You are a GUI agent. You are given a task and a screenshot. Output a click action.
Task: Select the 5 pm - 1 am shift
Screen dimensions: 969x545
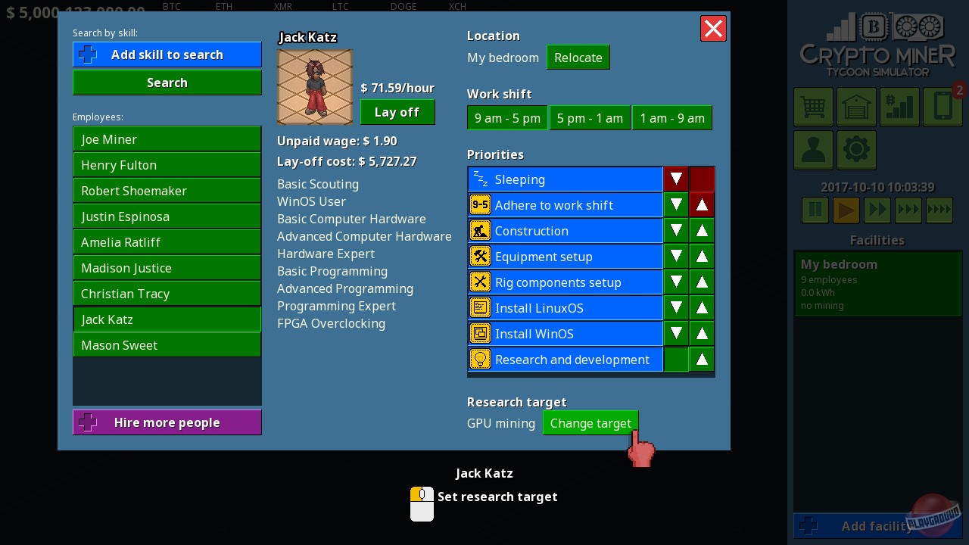(590, 118)
